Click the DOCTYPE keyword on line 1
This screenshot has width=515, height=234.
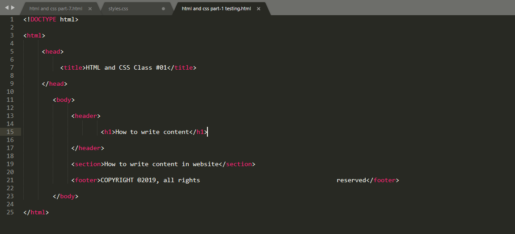(x=43, y=19)
